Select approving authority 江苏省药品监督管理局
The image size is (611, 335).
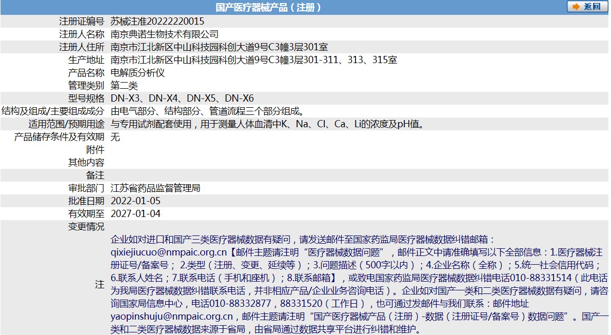(x=155, y=188)
